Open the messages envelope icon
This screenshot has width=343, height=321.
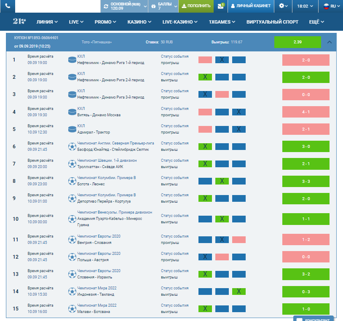pos(221,6)
